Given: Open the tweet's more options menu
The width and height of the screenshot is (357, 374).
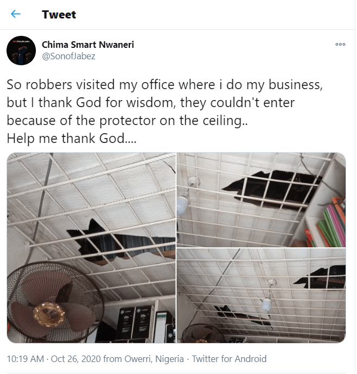Looking at the screenshot, I should [x=340, y=45].
